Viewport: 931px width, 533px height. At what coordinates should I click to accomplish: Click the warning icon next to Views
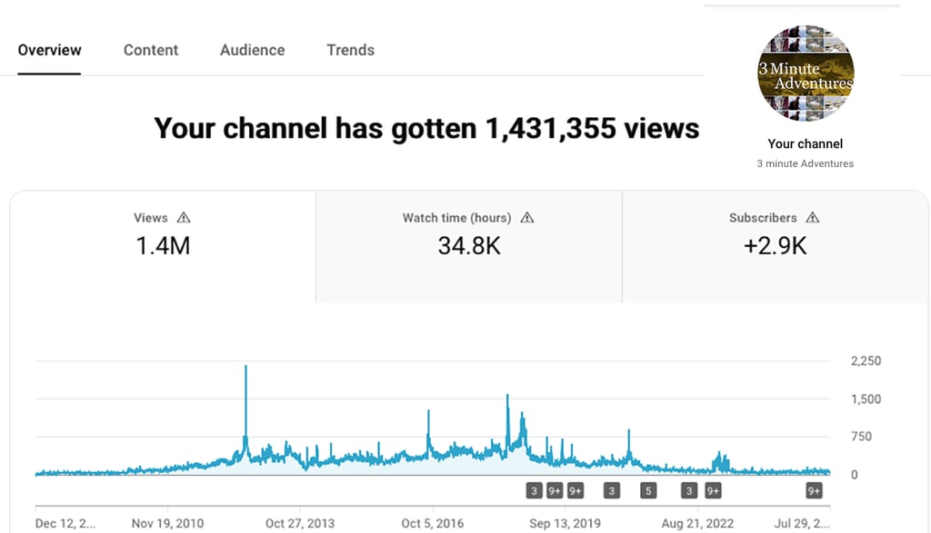coord(184,218)
